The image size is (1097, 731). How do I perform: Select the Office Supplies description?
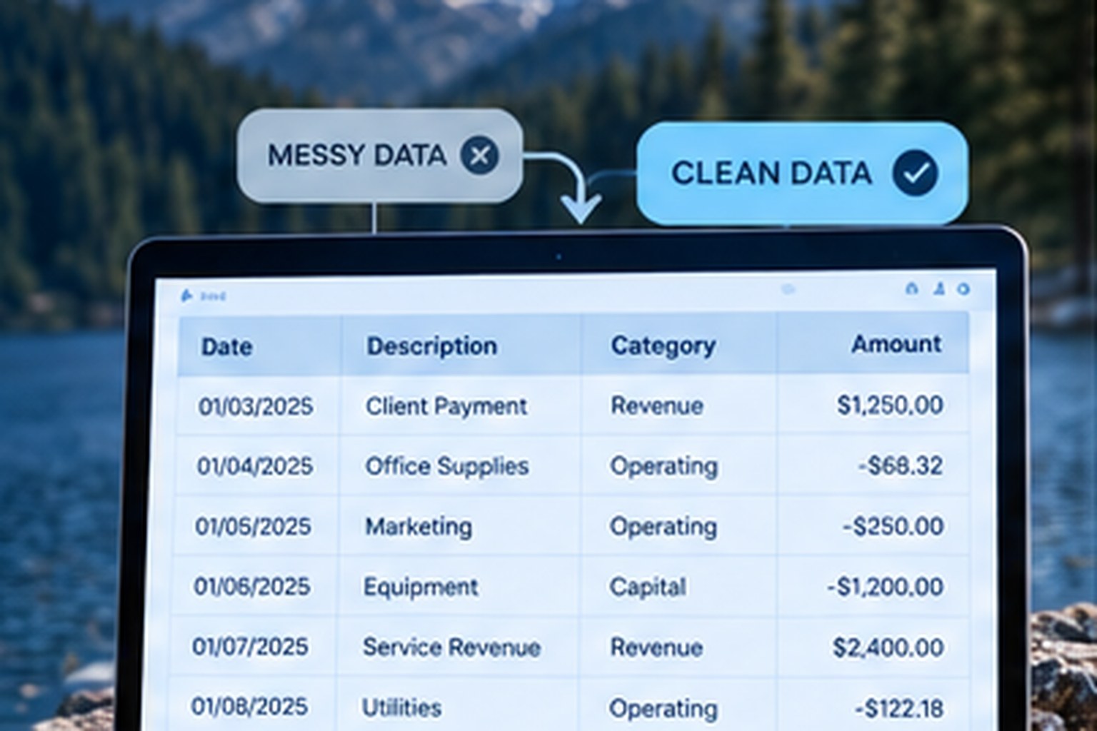[x=447, y=467]
